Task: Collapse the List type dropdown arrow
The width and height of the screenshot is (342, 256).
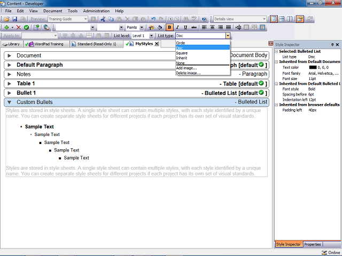Action: 228,36
